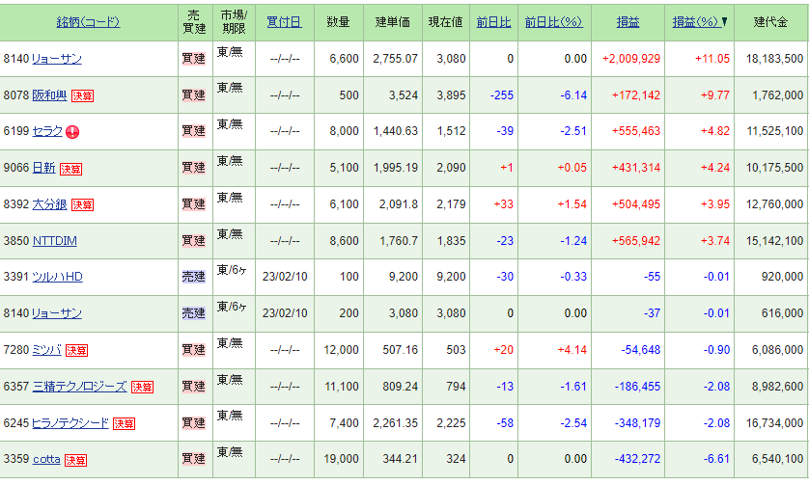Click the red alert icon beside セラク

72,132
